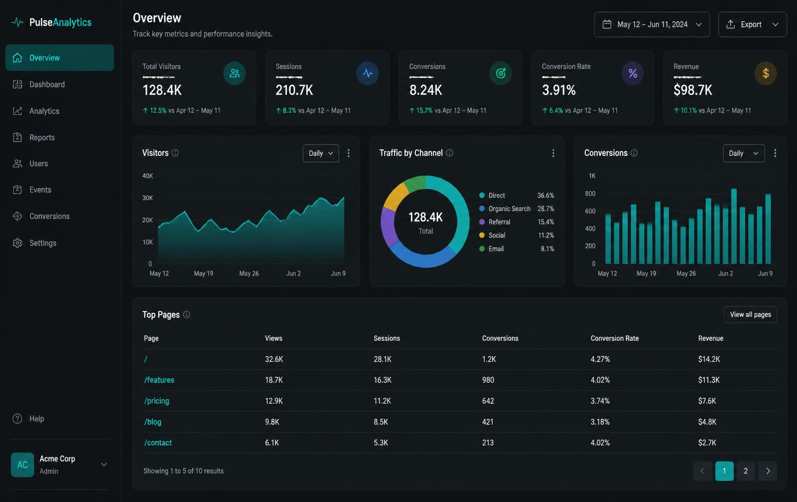Open the Traffic by Channel three-dot menu
Image resolution: width=797 pixels, height=502 pixels.
(553, 153)
